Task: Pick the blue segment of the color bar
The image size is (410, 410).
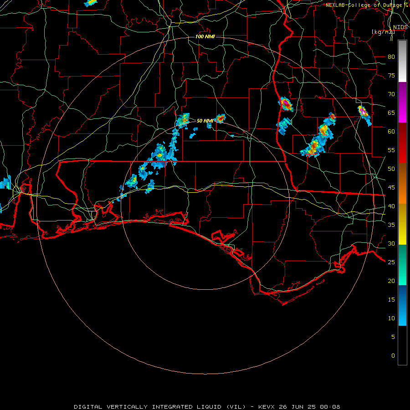Action: pyautogui.click(x=402, y=305)
